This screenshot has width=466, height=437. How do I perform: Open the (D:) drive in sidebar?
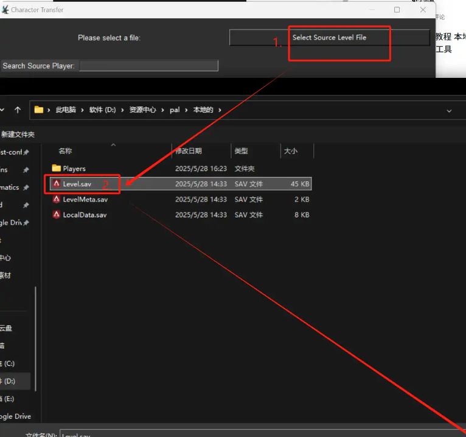coord(15,381)
